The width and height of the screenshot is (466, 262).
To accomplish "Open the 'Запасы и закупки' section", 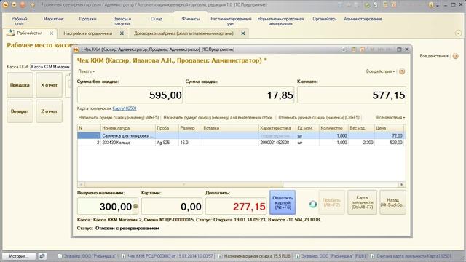I will click(x=122, y=21).
